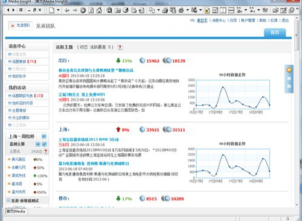Image resolution: width=302 pixels, height=221 pixels.
Task: Click the stop loading toolbar icon
Action: tap(83, 10)
